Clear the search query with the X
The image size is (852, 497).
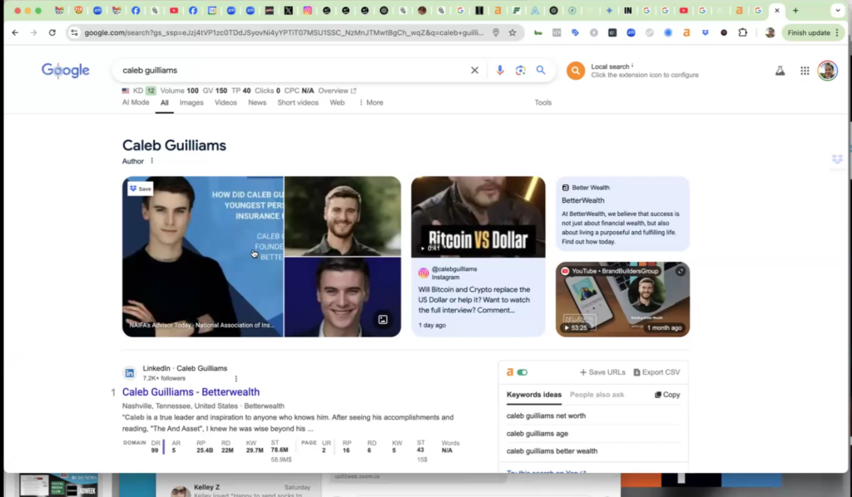(474, 70)
